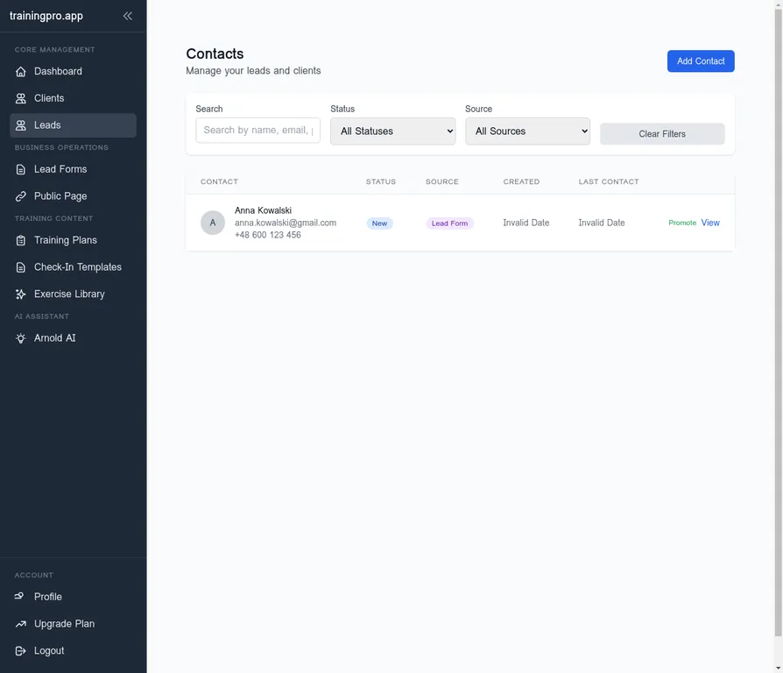This screenshot has width=783, height=673.
Task: Focus the search by name input field
Action: click(x=257, y=131)
